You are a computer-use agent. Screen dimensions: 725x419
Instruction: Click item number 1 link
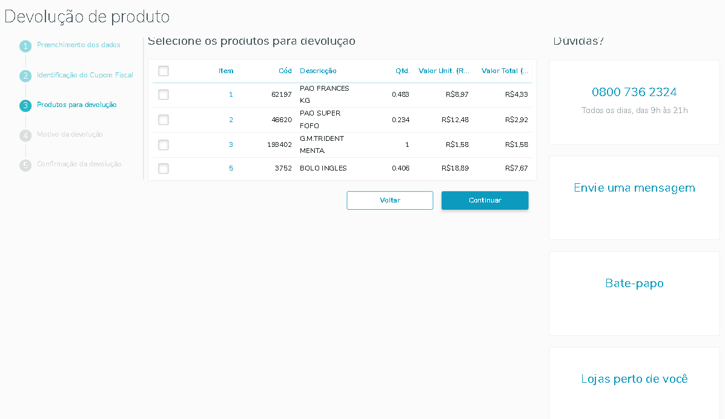(x=231, y=94)
